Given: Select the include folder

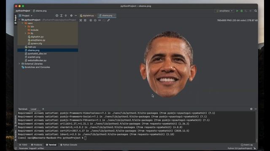Looking at the screenshot, I should 33,30.
